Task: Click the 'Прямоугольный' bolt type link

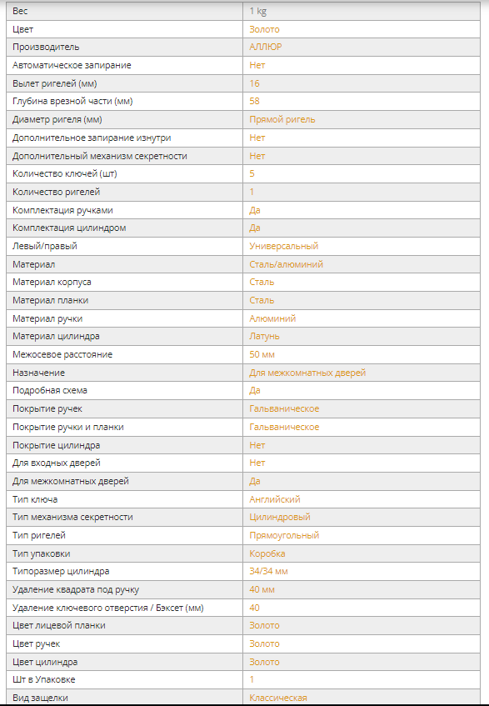Action: [x=284, y=535]
